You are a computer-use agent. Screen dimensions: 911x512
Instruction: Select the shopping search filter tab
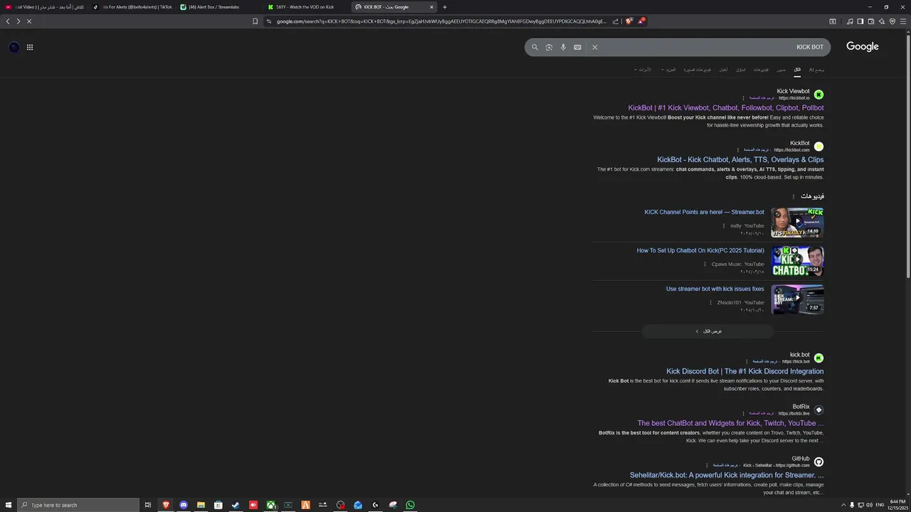click(x=741, y=70)
